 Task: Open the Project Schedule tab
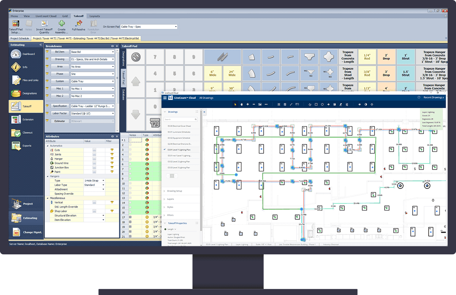20,38
